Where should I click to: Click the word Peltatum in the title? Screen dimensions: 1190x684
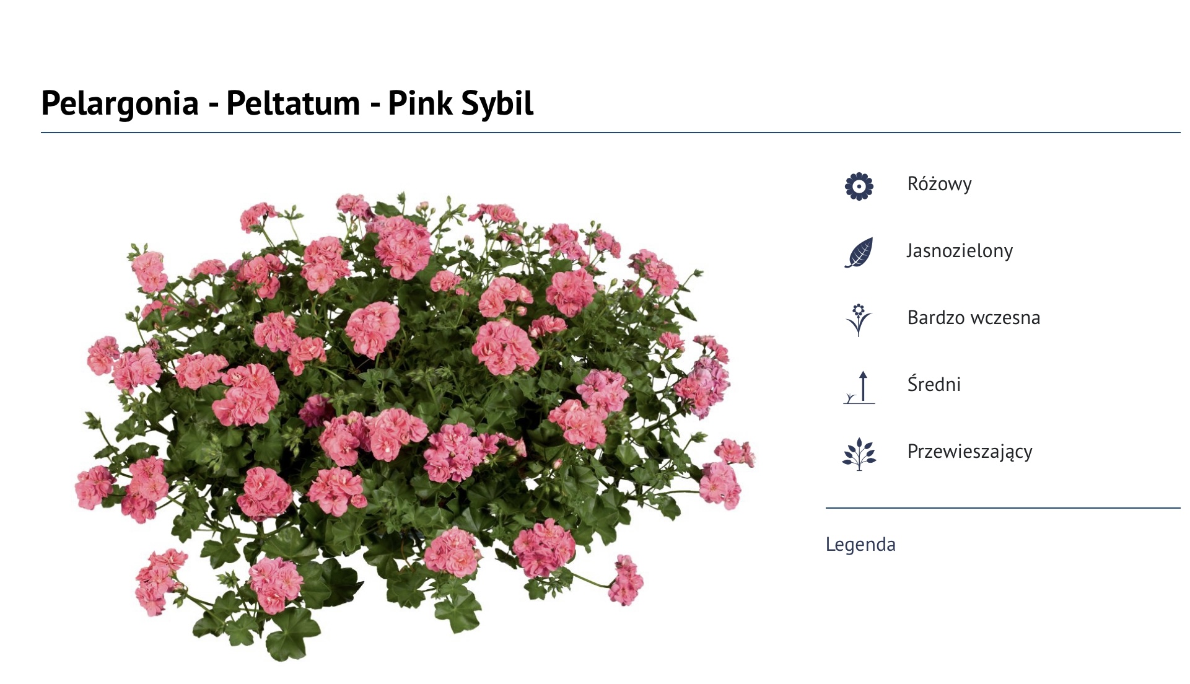[293, 103]
